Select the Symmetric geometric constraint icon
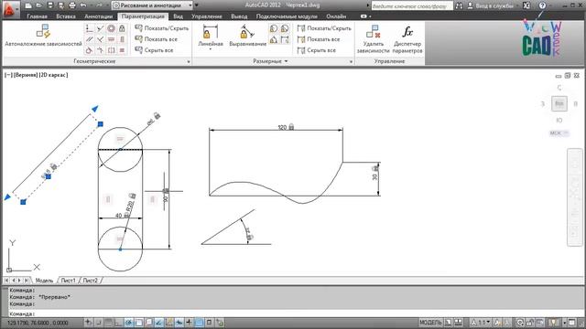Image resolution: width=586 pixels, height=329 pixels. tap(111, 50)
